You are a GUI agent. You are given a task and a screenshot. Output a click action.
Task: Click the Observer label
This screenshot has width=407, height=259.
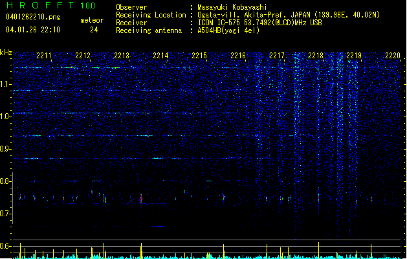coord(131,7)
